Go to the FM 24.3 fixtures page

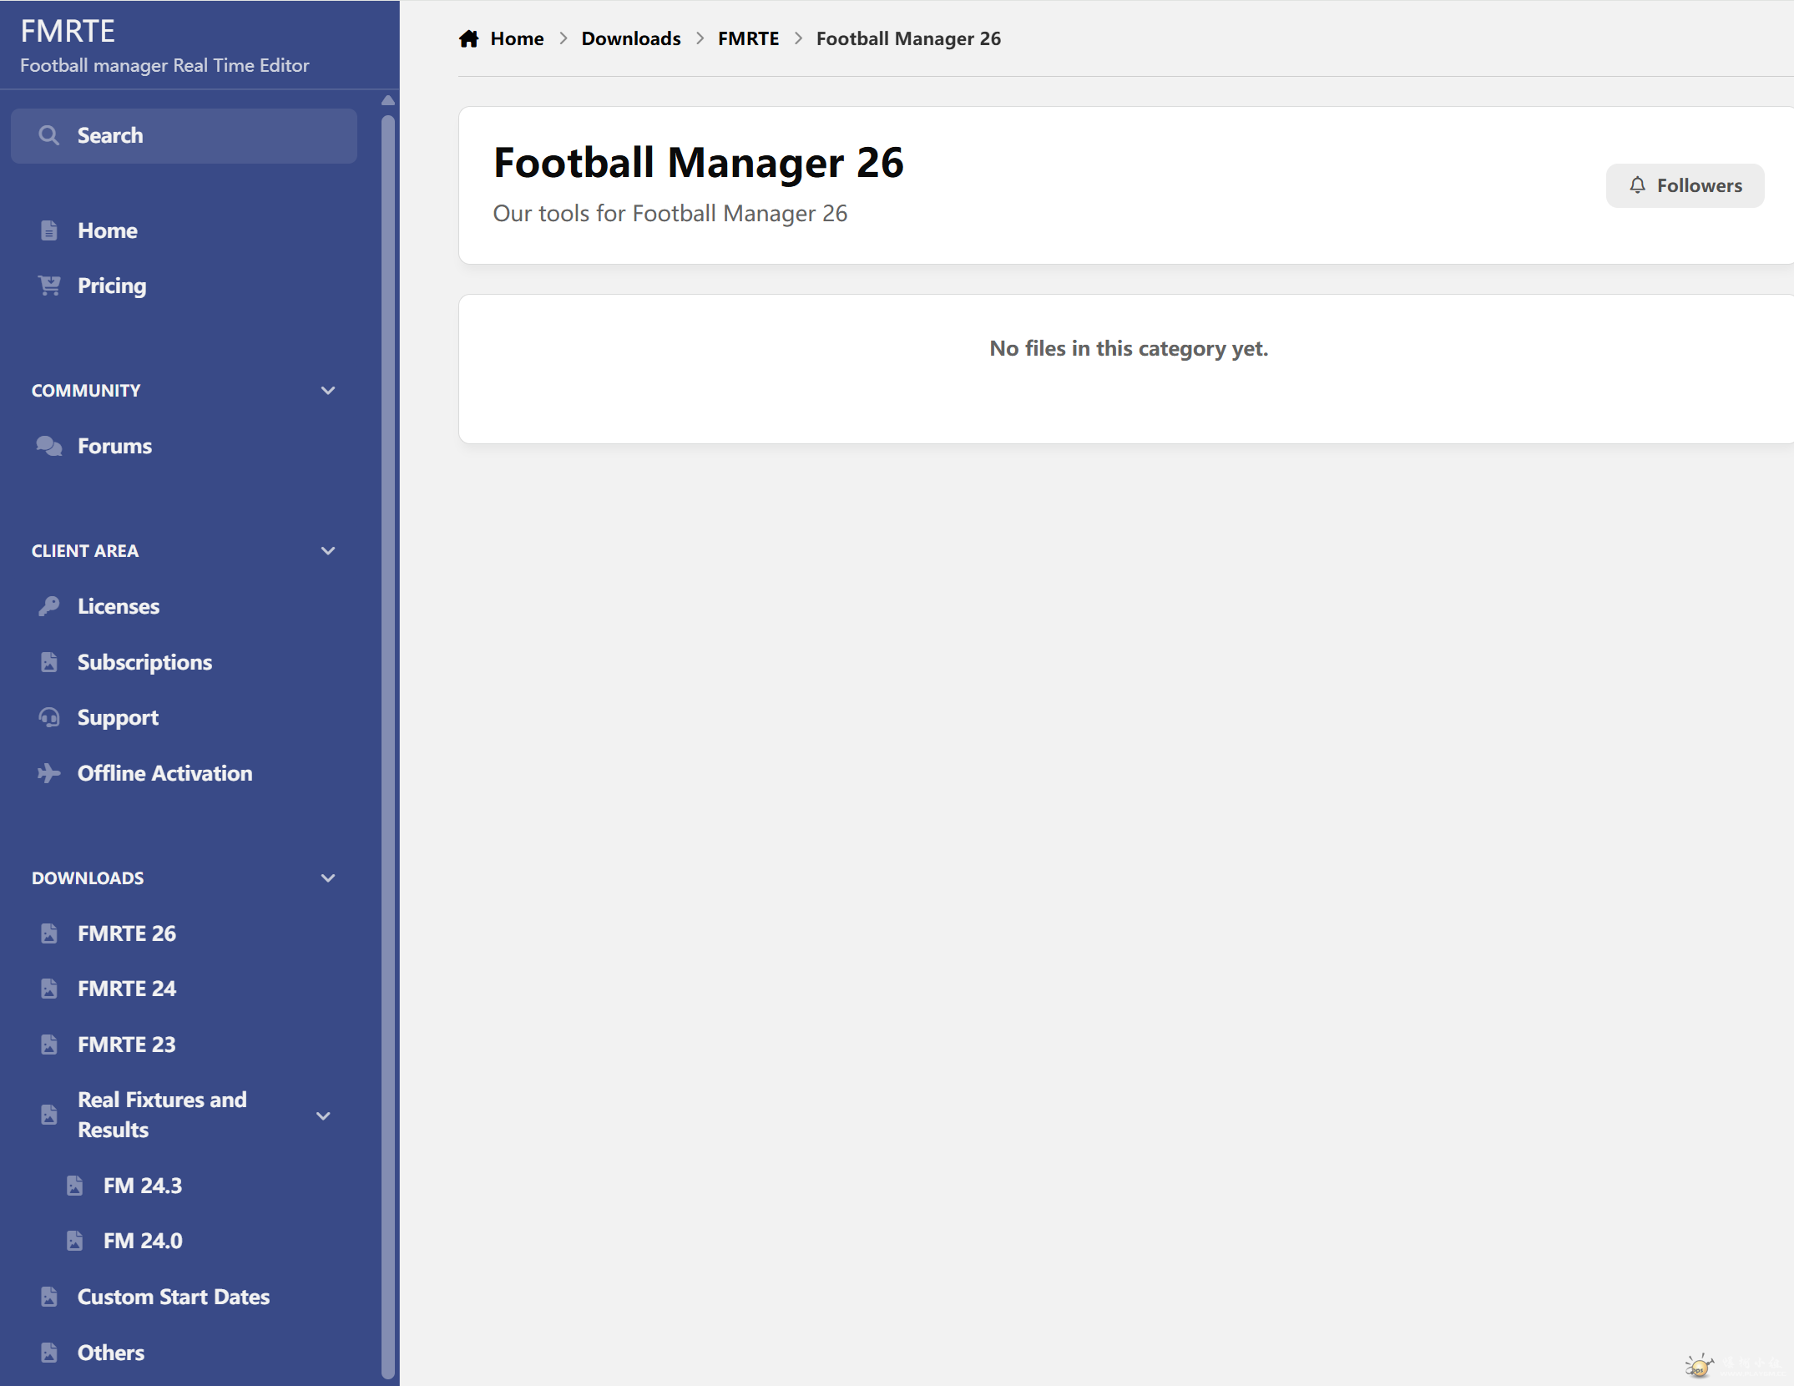pos(143,1186)
